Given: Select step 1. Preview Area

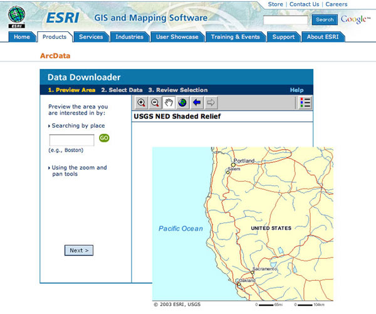Looking at the screenshot, I should point(71,90).
